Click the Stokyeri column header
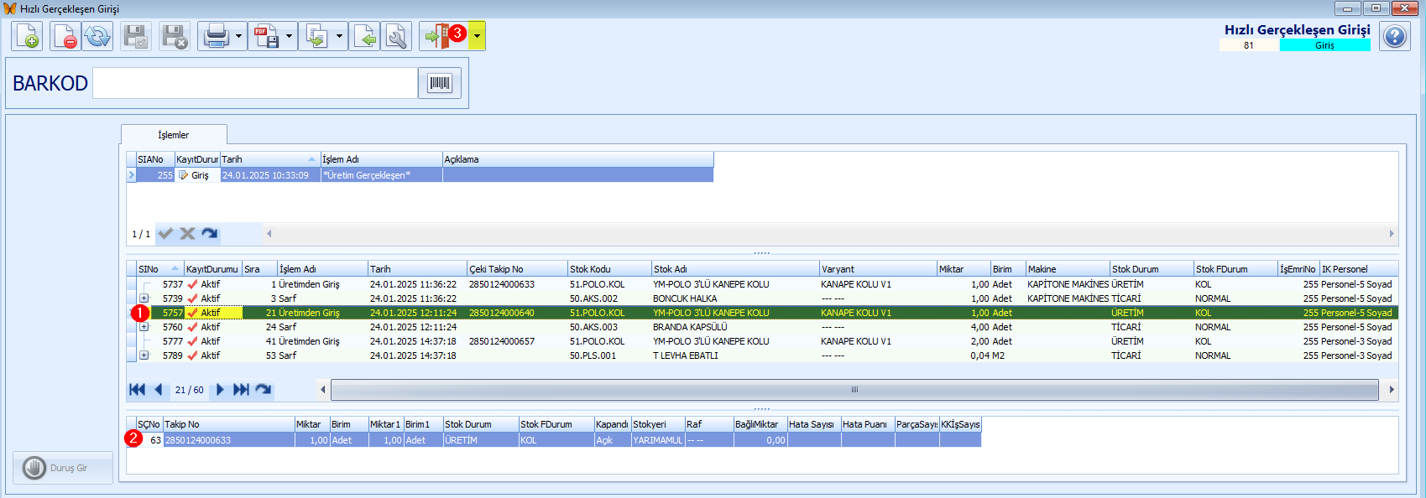This screenshot has width=1426, height=498. pos(658,424)
